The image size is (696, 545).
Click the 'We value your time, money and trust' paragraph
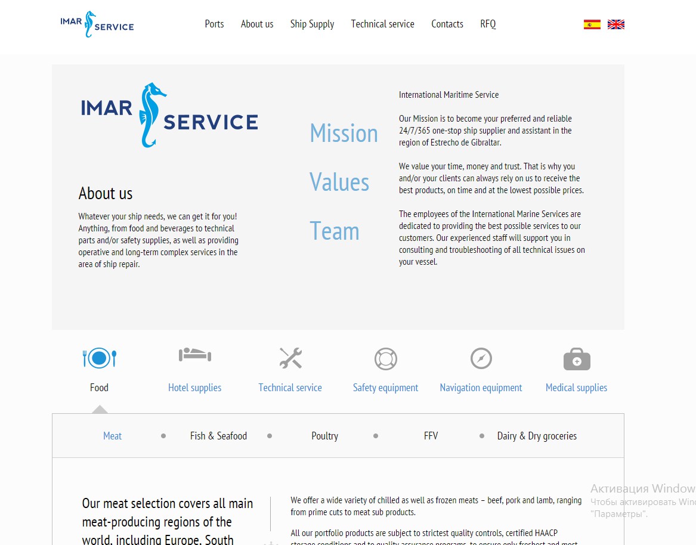click(491, 178)
